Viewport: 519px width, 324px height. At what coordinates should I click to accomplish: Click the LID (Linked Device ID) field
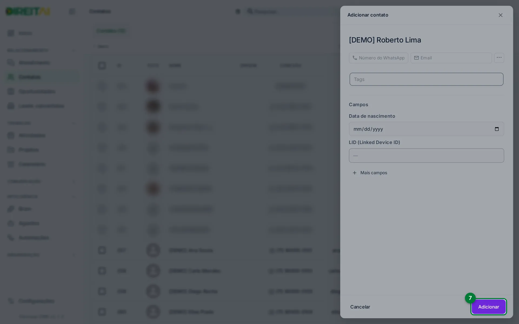[426, 156]
